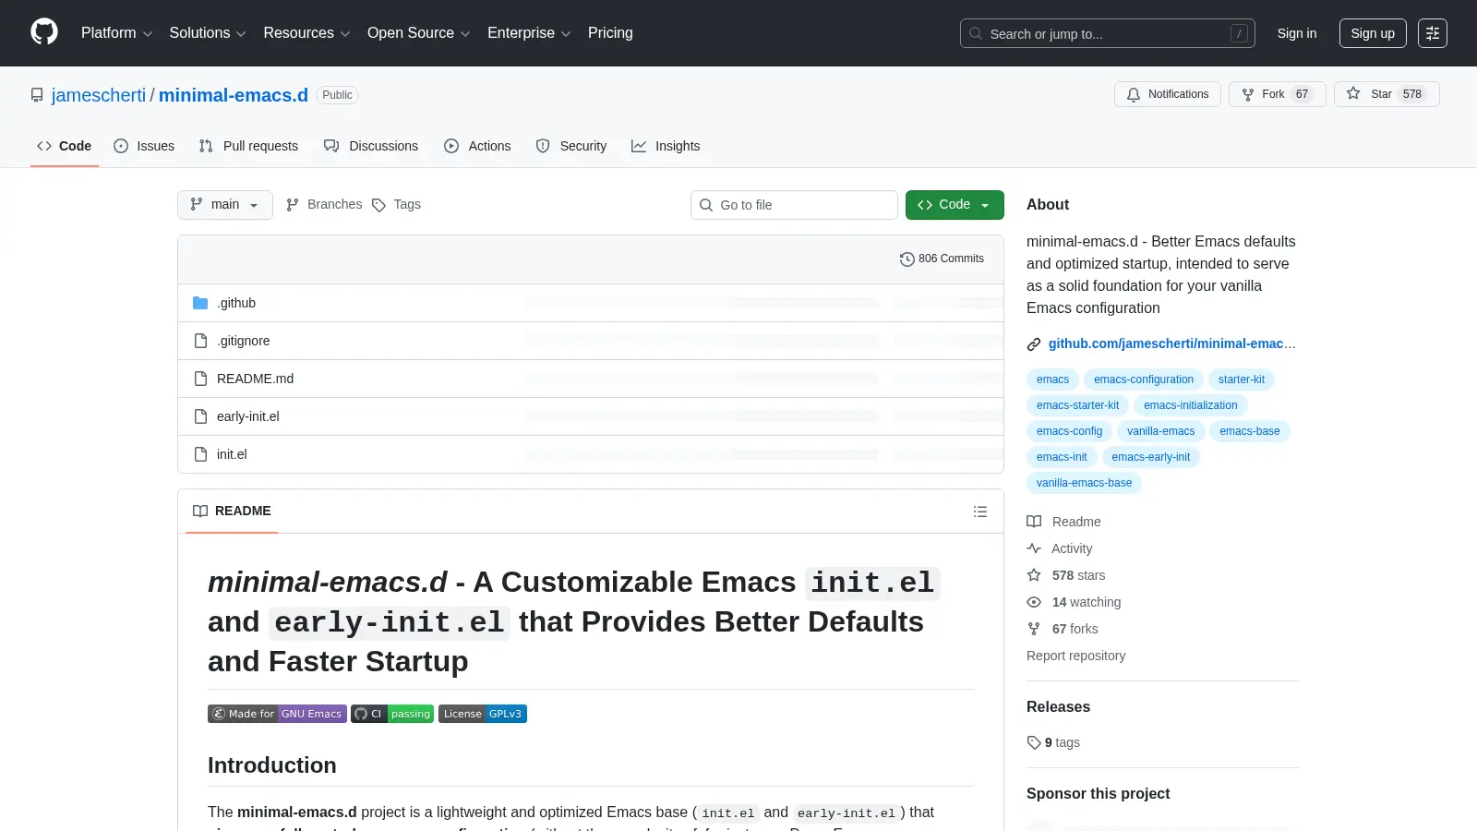This screenshot has width=1477, height=831.
Task: Open the 806 Commits link
Action: coord(942,259)
